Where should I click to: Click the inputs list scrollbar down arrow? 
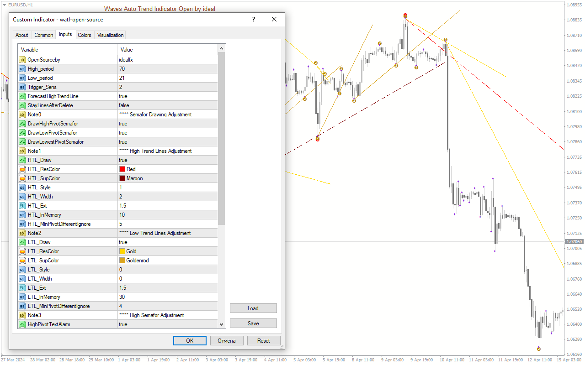(222, 324)
